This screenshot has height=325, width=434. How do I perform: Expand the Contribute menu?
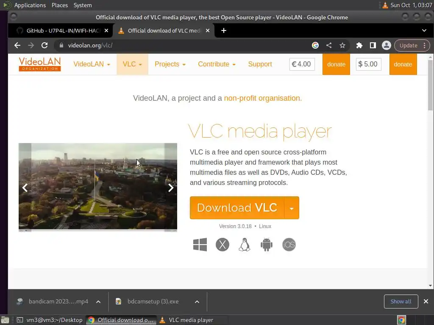(217, 64)
